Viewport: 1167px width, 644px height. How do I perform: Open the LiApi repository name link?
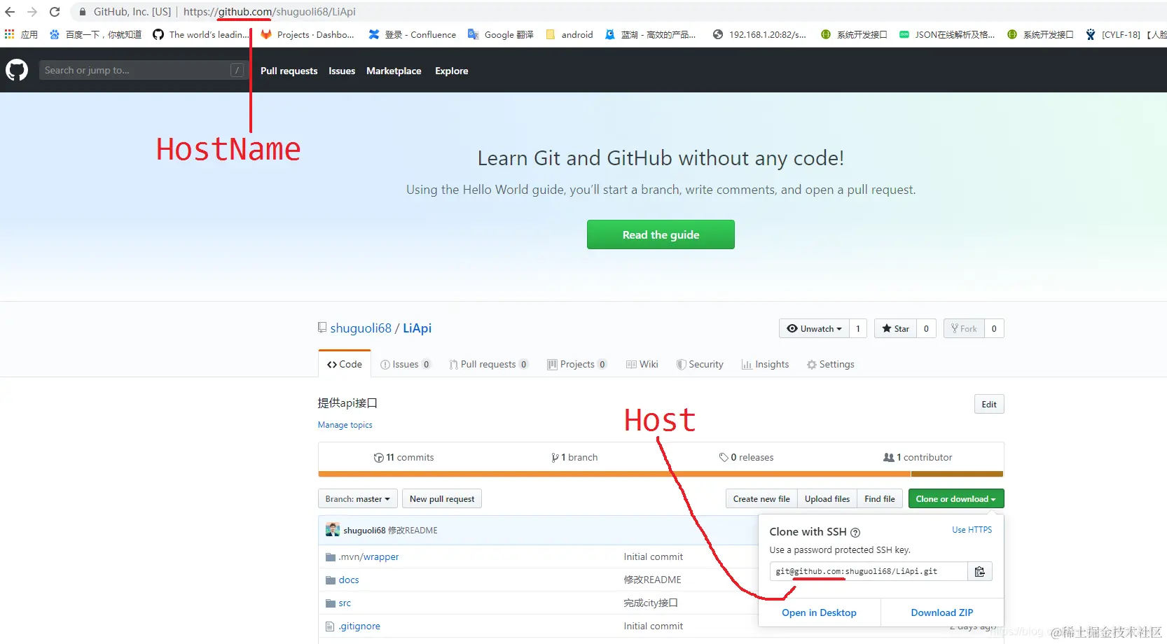(417, 328)
